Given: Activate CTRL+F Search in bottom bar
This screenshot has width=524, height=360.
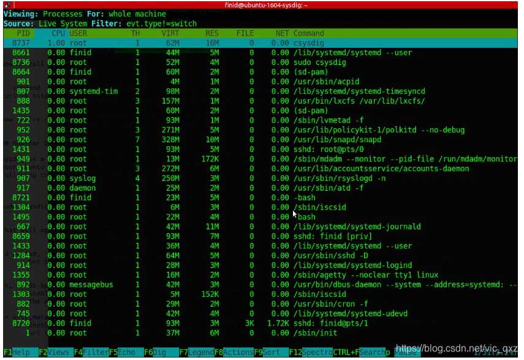Looking at the screenshot, I should coord(359,352).
